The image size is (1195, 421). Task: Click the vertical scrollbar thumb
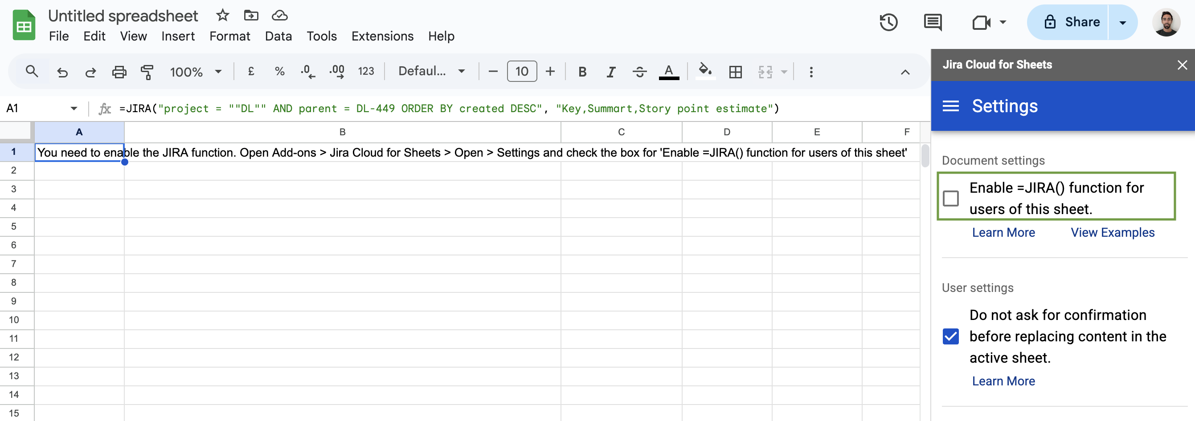pyautogui.click(x=925, y=156)
